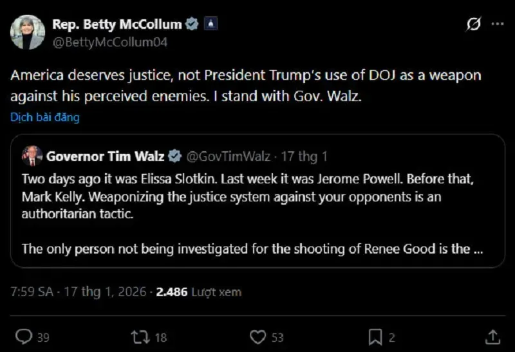Click the 2.486 Lượt xem view count
Image resolution: width=515 pixels, height=352 pixels.
[x=198, y=292]
